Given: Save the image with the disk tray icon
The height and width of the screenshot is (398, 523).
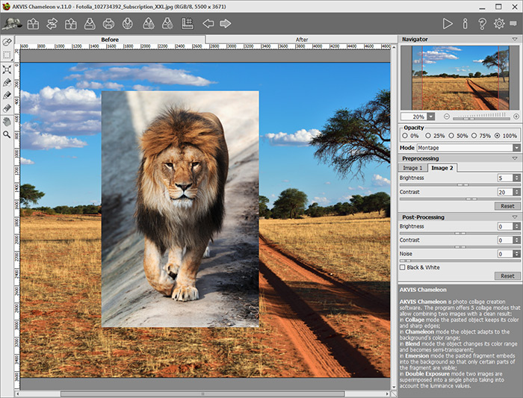Looking at the screenshot, I should point(90,24).
